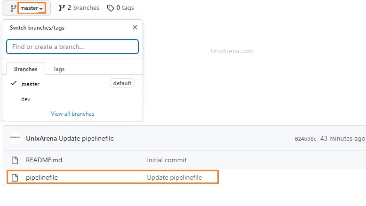The height and width of the screenshot is (206, 366).
Task: Switch to the Branches tab
Action: [26, 69]
